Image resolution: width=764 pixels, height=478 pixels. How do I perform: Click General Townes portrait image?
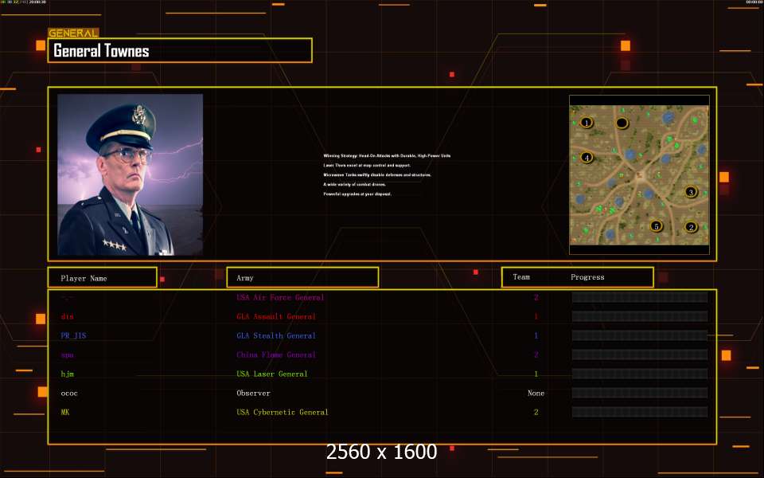[130, 174]
